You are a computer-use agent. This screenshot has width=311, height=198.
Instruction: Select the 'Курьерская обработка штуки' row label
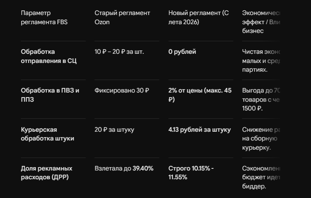[x=47, y=134]
